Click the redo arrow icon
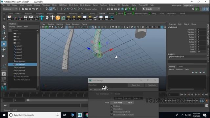The image size is (210, 118). point(37,9)
